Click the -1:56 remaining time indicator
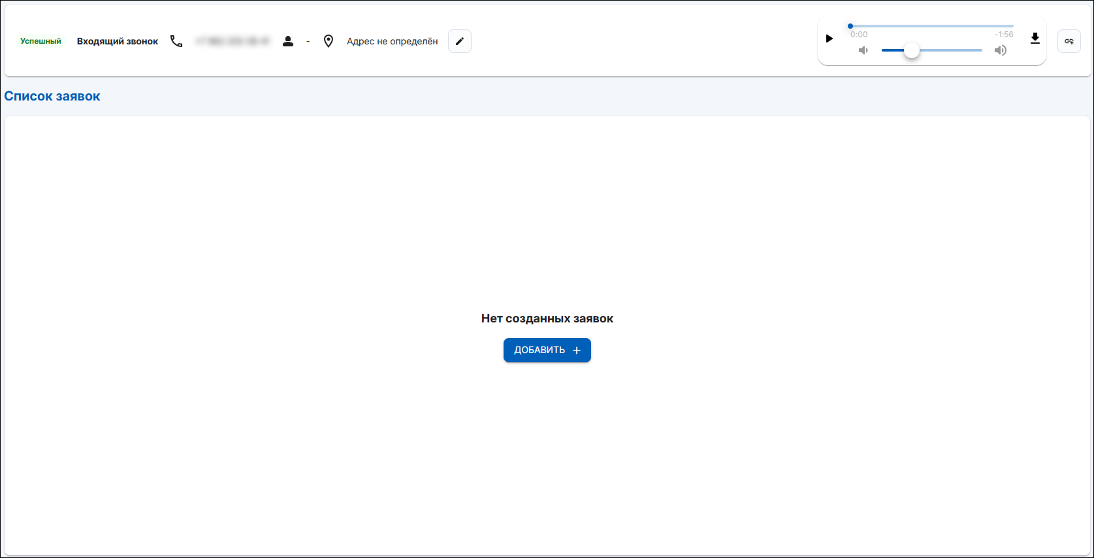This screenshot has height=558, width=1094. [1004, 35]
